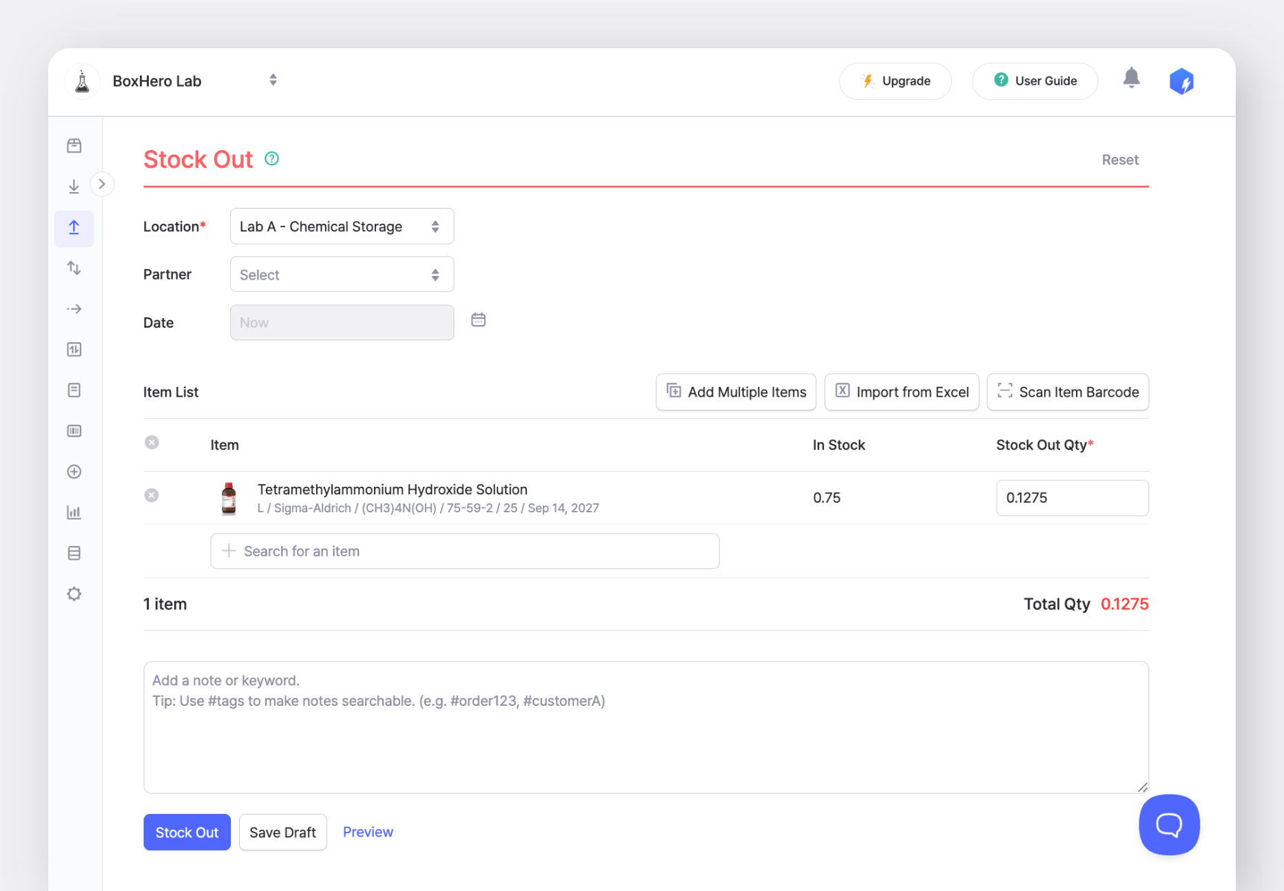Open the Data Center database icon
The width and height of the screenshot is (1284, 891).
click(x=74, y=552)
